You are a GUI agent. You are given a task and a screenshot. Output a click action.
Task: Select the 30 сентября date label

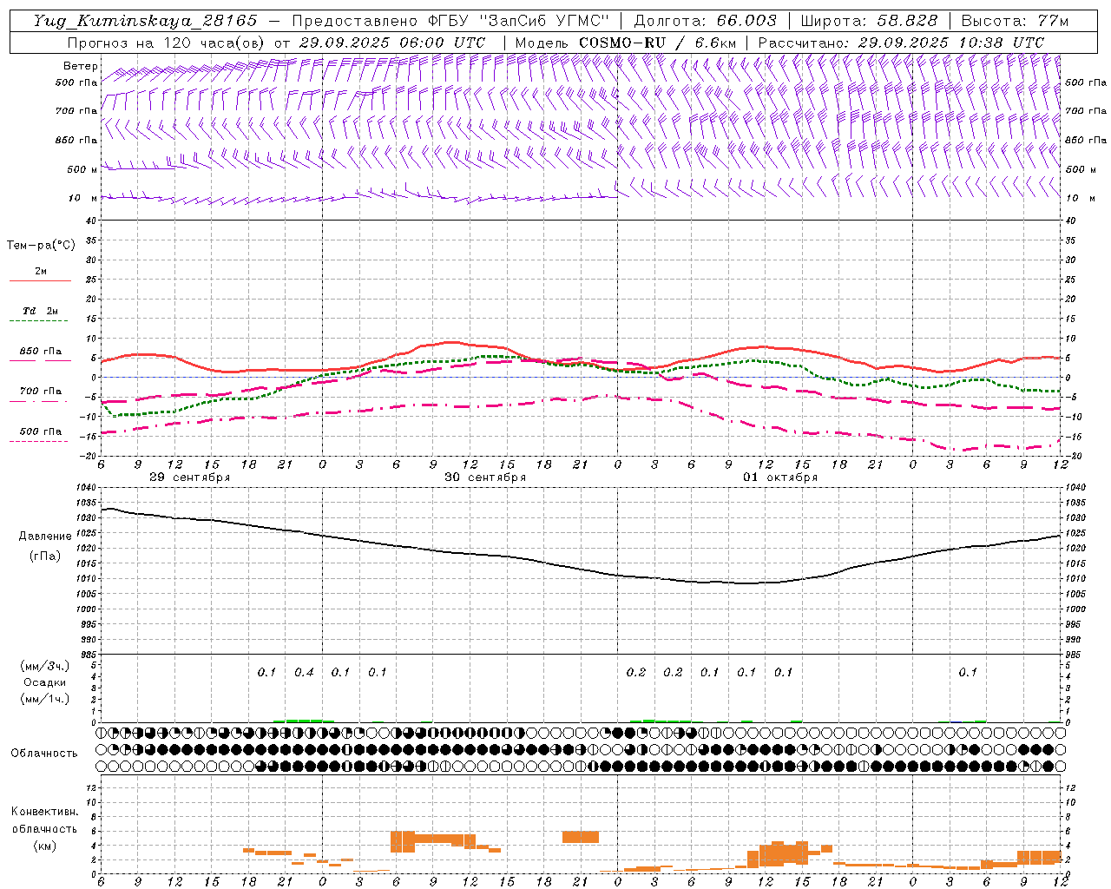[485, 477]
